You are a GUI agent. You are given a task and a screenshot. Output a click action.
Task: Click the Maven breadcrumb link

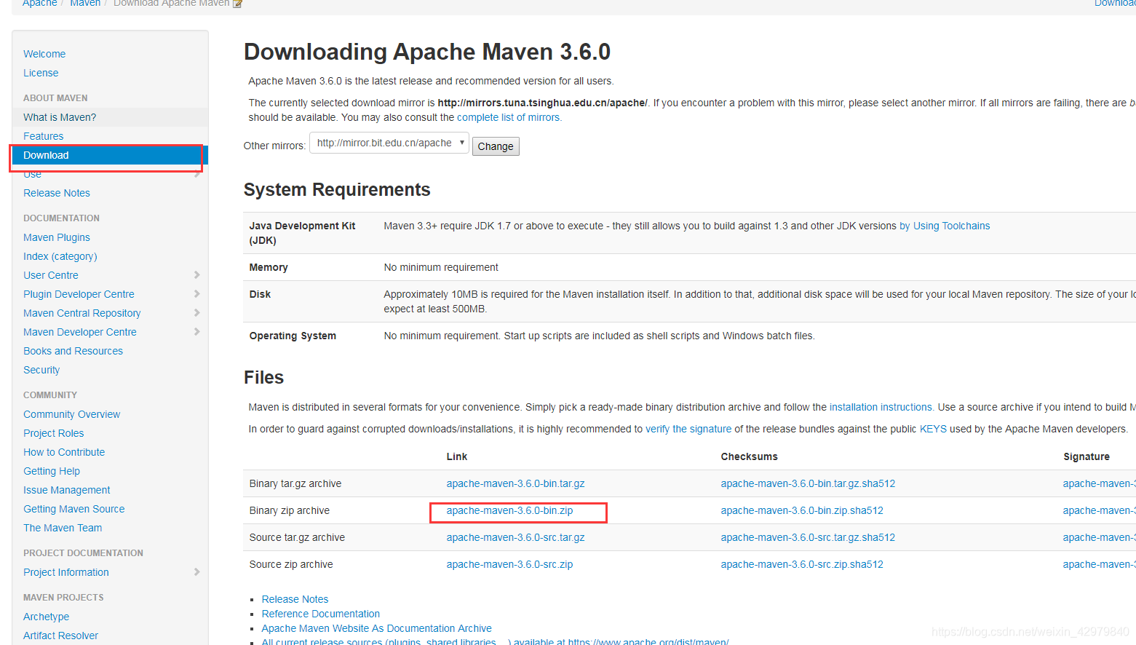pos(85,4)
